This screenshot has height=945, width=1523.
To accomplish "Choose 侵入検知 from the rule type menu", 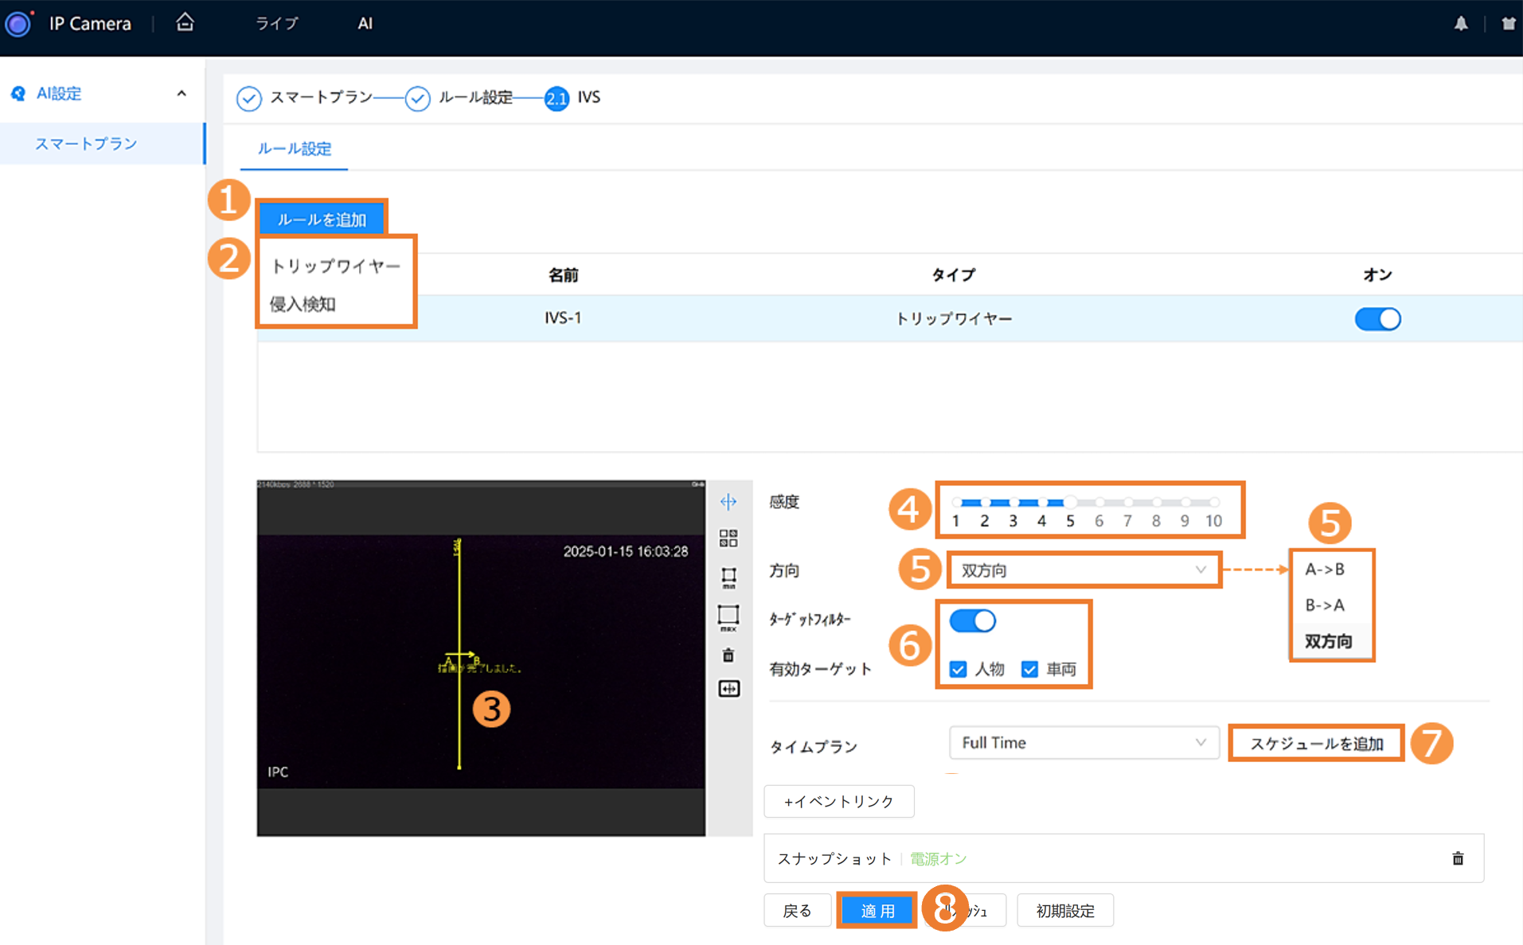I will pyautogui.click(x=303, y=304).
